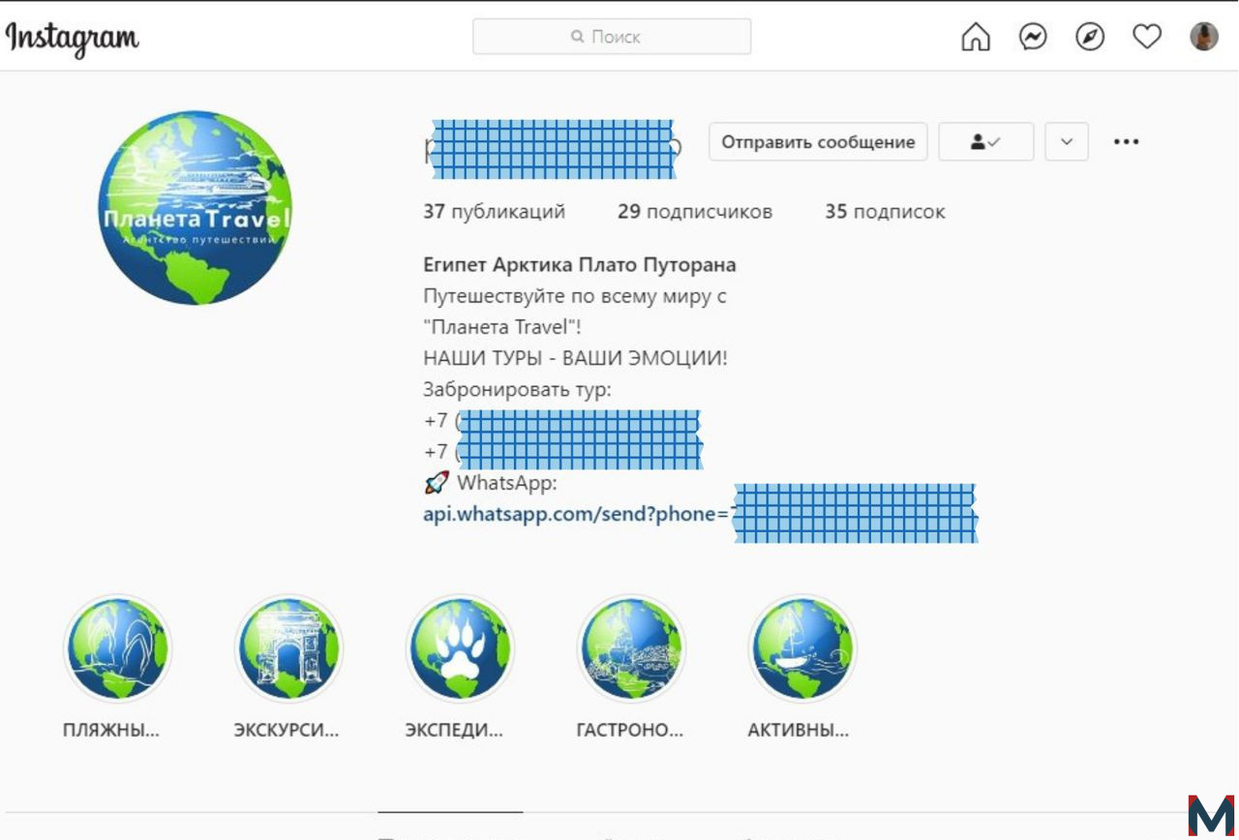Click the Забронировать тур: line

518,389
